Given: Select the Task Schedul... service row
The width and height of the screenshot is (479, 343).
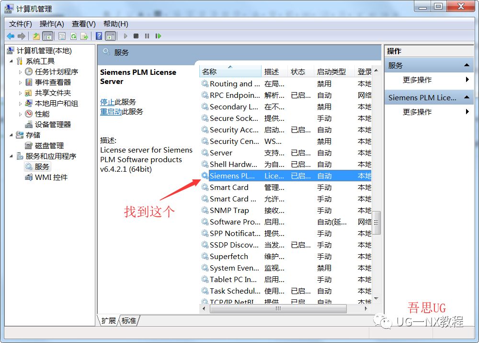Looking at the screenshot, I should [285, 291].
